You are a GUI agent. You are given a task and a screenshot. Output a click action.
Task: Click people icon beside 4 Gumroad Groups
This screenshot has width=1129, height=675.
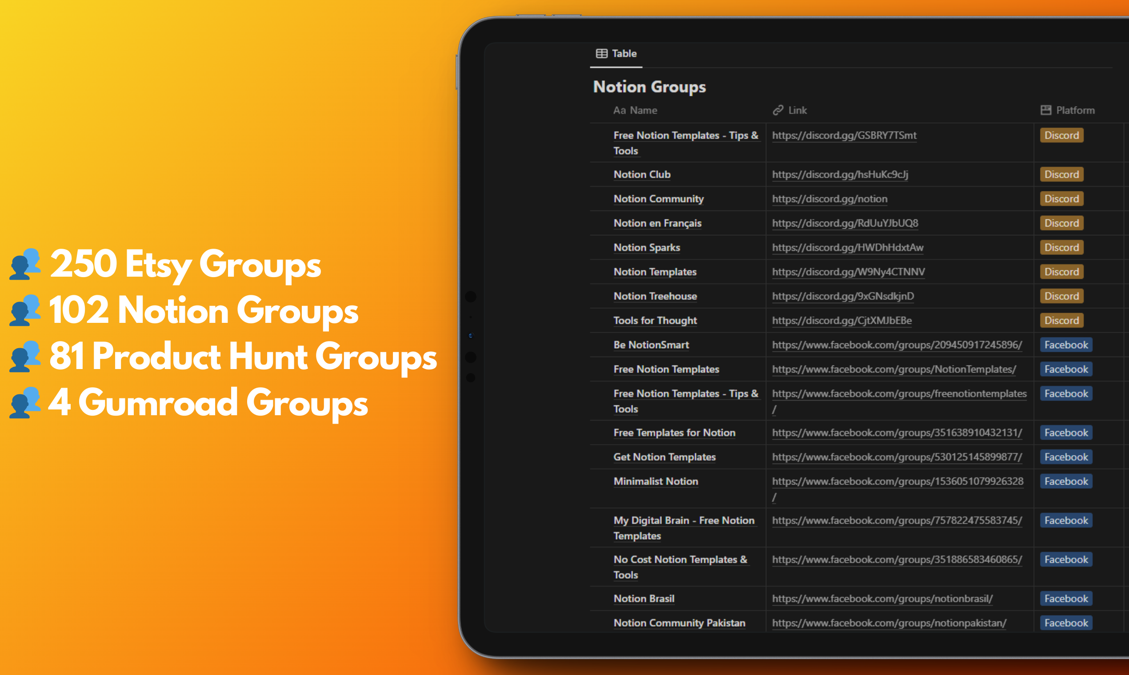click(25, 402)
